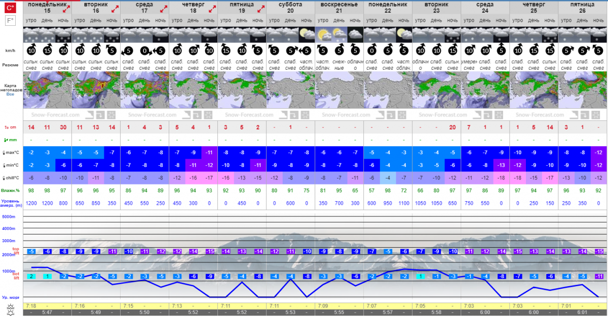The image size is (608, 317).
Task: Click light snow icon for пятница 19 день
Action: pyautogui.click(x=242, y=34)
